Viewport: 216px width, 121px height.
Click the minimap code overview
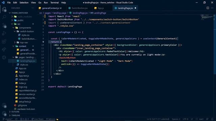click(207, 17)
